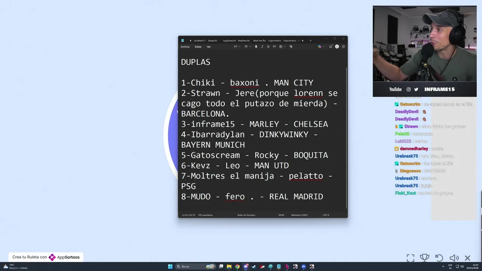The width and height of the screenshot is (482, 271).
Task: Apply strikethrough formatting in Notepad
Action: click(268, 47)
